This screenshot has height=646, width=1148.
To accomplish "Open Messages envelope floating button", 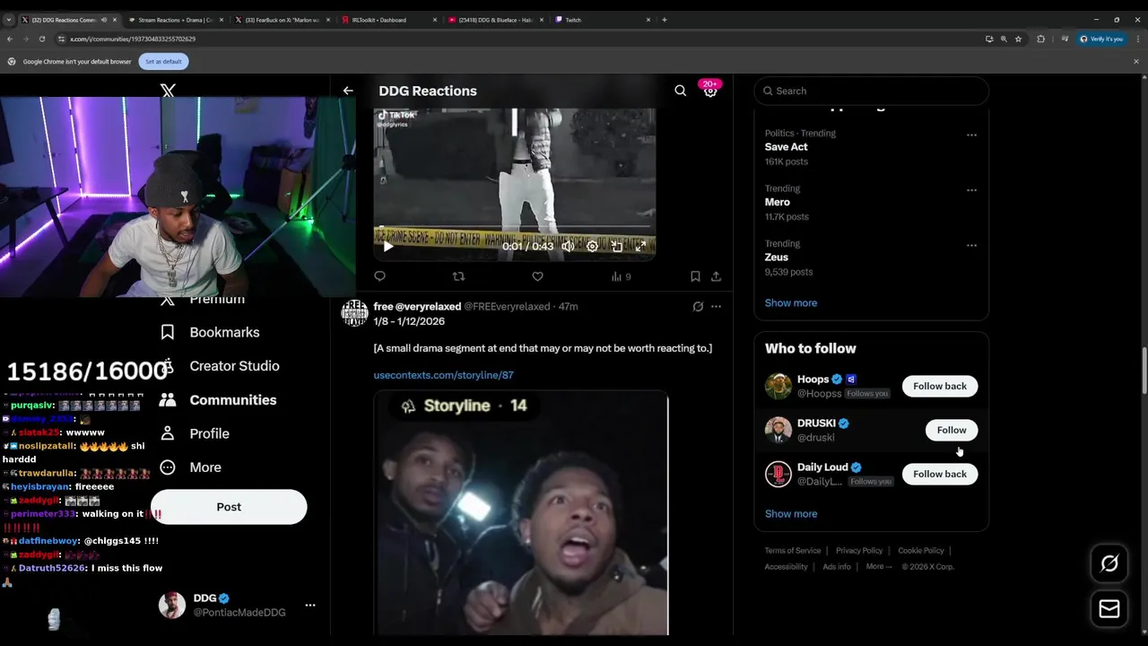I will [x=1109, y=609].
